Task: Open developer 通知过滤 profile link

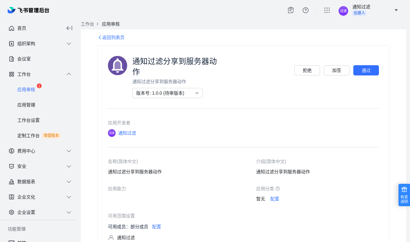Action: tap(127, 133)
